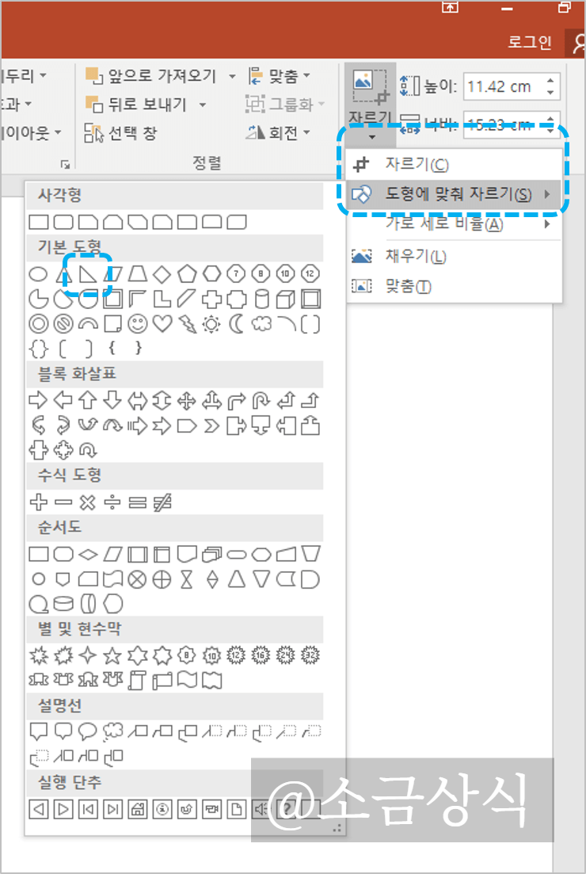The width and height of the screenshot is (586, 874).
Task: Click 뒤로 보내기 button
Action: pyautogui.click(x=137, y=105)
